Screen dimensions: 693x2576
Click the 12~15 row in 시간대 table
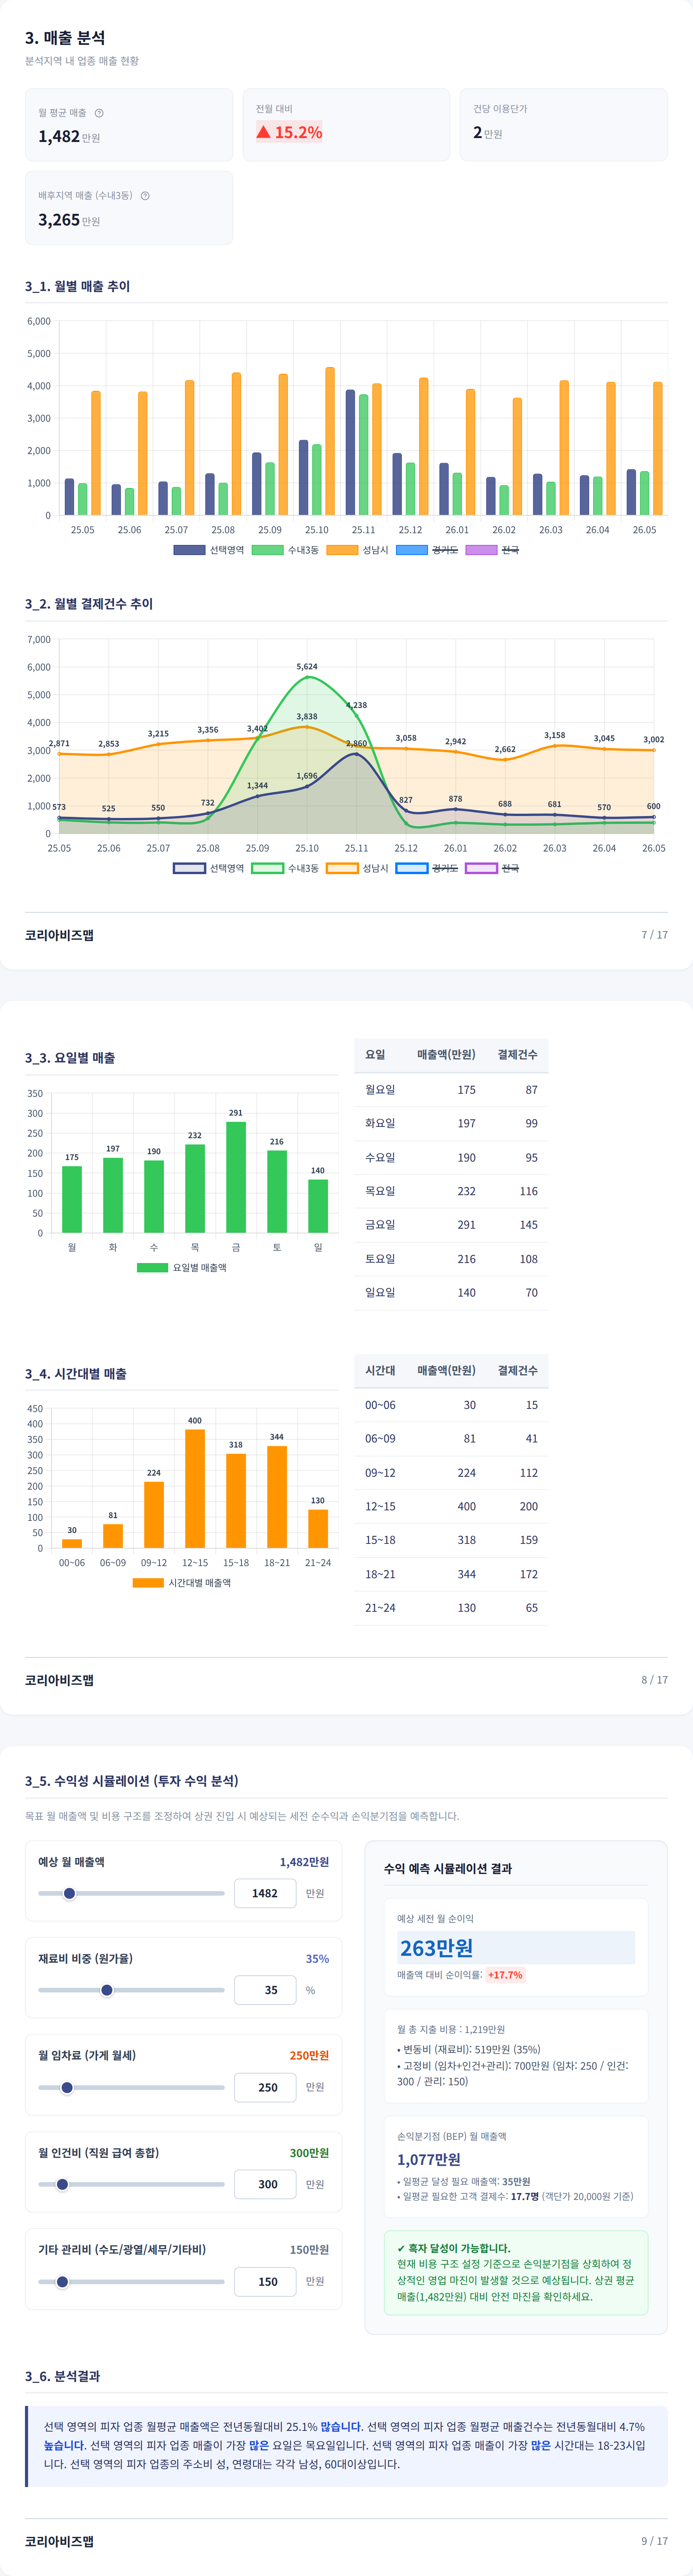click(451, 1506)
